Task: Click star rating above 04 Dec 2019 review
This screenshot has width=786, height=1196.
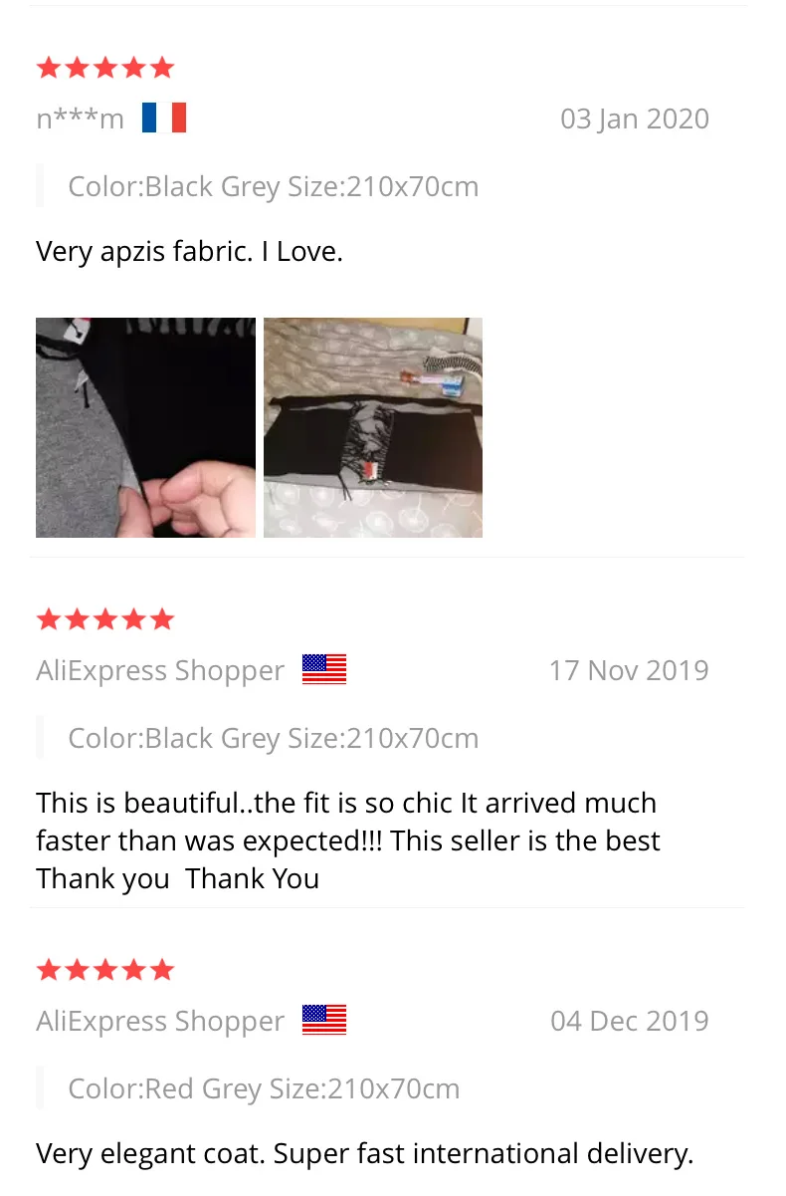Action: click(105, 970)
